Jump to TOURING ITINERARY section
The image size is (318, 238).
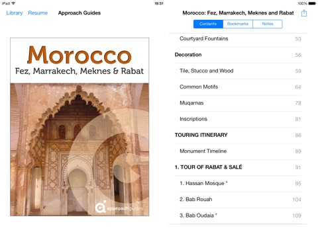[x=238, y=136]
